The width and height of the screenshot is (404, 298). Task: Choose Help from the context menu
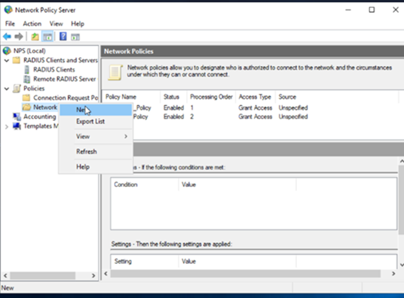click(95, 167)
